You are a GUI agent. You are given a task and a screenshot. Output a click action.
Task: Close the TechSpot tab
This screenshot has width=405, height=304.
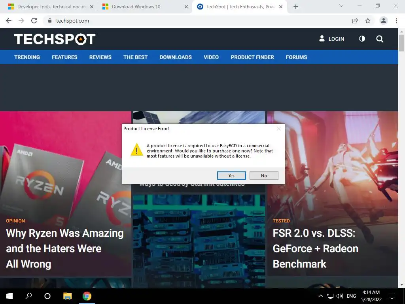[281, 7]
